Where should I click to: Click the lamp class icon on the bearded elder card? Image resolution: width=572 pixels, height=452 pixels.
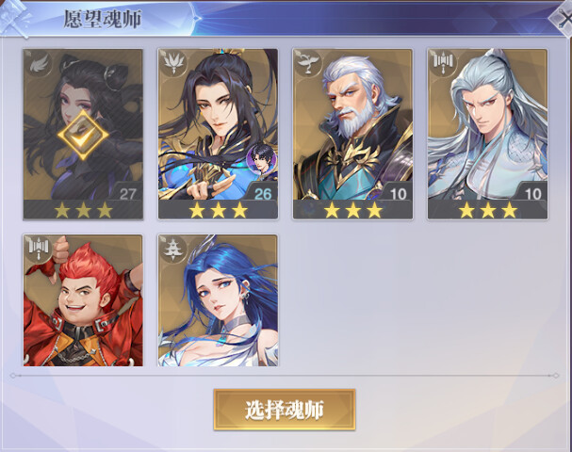point(308,63)
